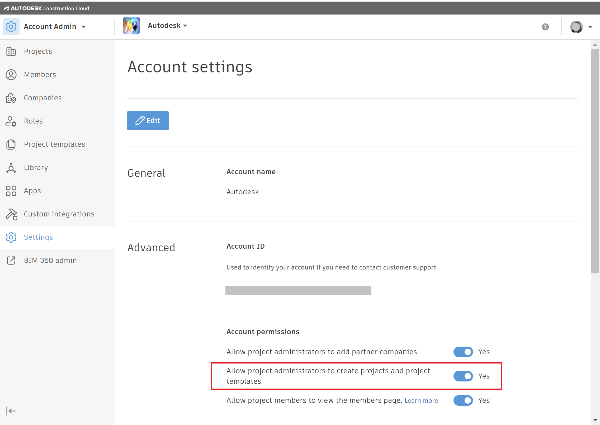The width and height of the screenshot is (600, 425).
Task: Open the Companies page
Action: (42, 98)
